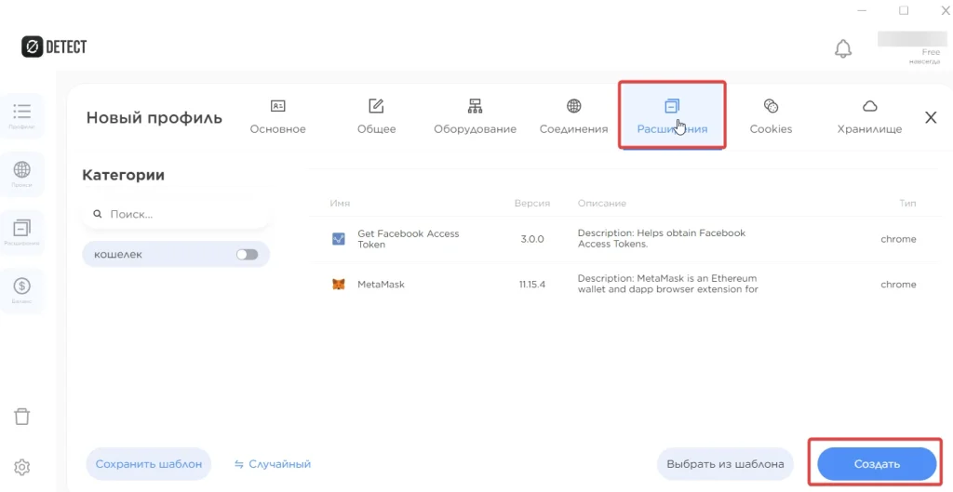This screenshot has height=492, width=953.
Task: Click the DETECT logo
Action: pyautogui.click(x=54, y=47)
